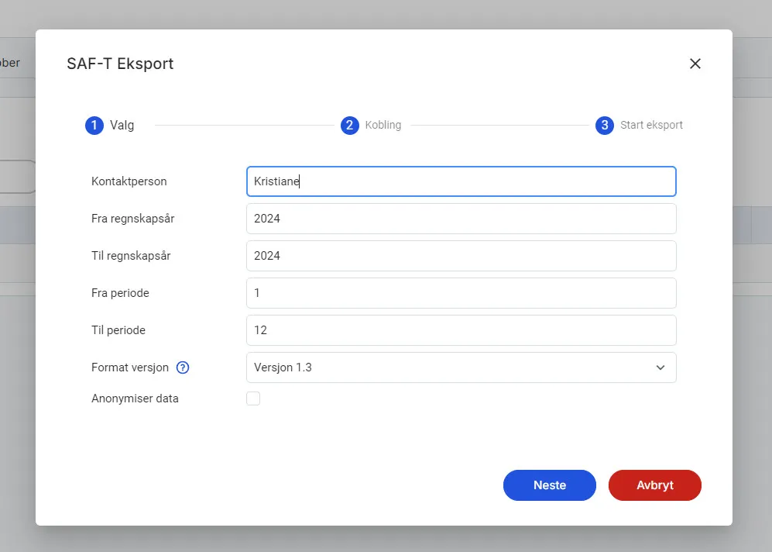Screen dimensions: 772x552
Task: Click the Fra regnskapsår field
Action: coord(461,219)
